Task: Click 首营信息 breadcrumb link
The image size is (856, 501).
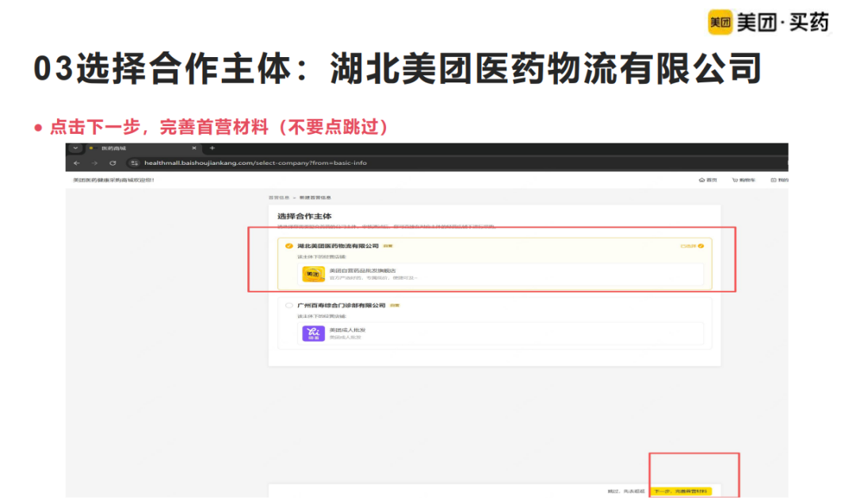Action: (x=279, y=197)
